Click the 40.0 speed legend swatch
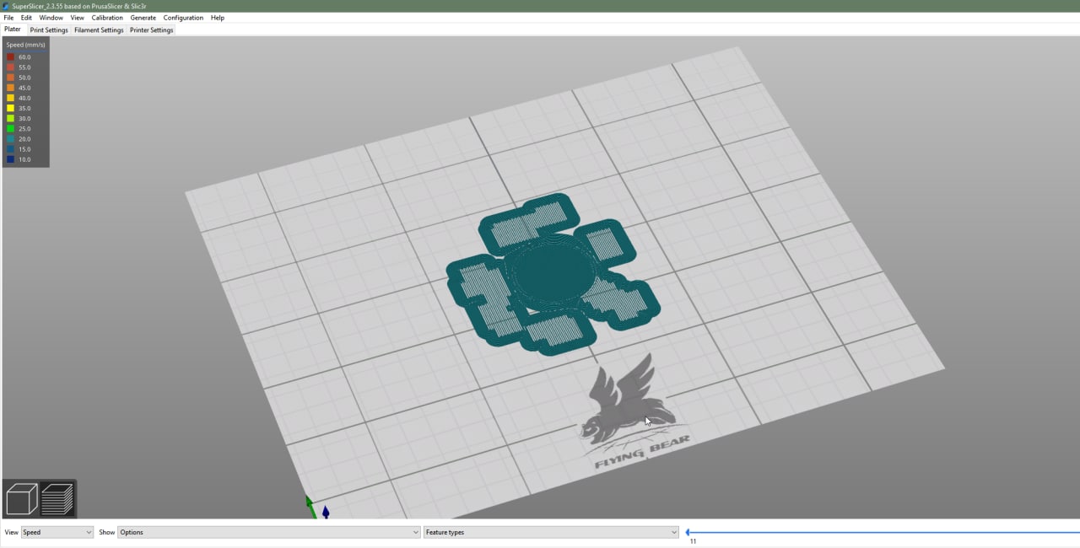The width and height of the screenshot is (1080, 548). click(x=11, y=98)
